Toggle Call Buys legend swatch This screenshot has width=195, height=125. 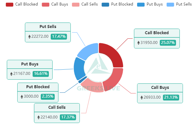46,5
